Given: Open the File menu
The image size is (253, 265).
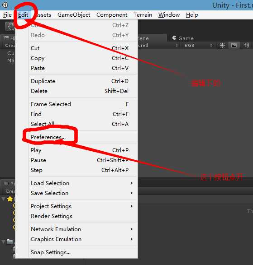Looking at the screenshot, I should pyautogui.click(x=7, y=15).
